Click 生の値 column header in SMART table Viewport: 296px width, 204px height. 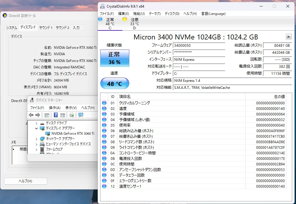[x=266, y=97]
